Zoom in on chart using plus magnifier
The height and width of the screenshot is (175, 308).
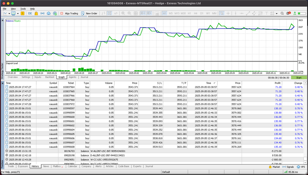122,14
